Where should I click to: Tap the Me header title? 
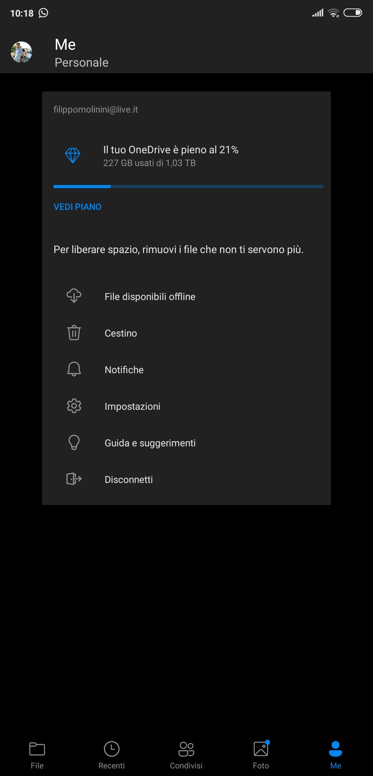click(x=65, y=45)
